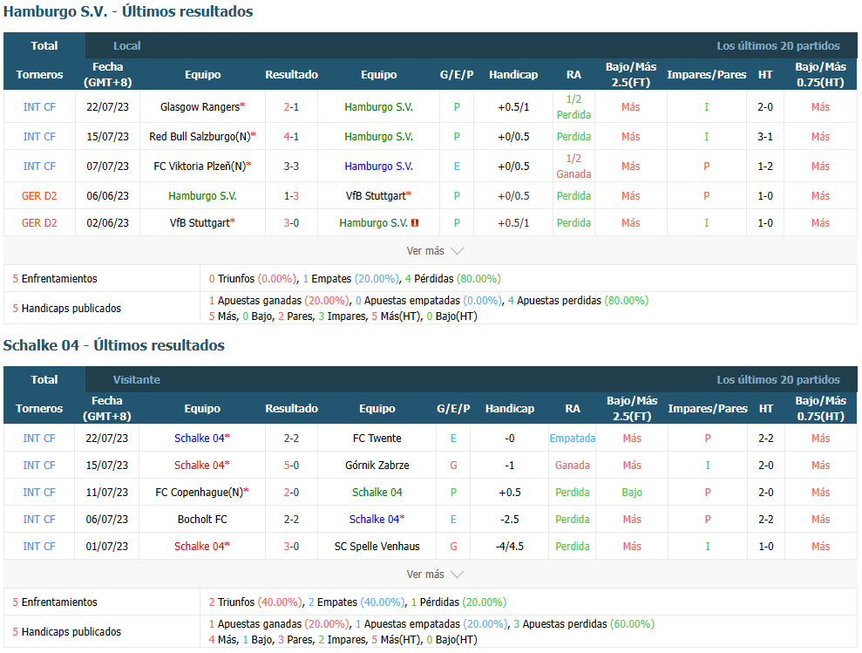
Task: Click the 2-0 result against FC Copenhague
Action: pos(291,493)
